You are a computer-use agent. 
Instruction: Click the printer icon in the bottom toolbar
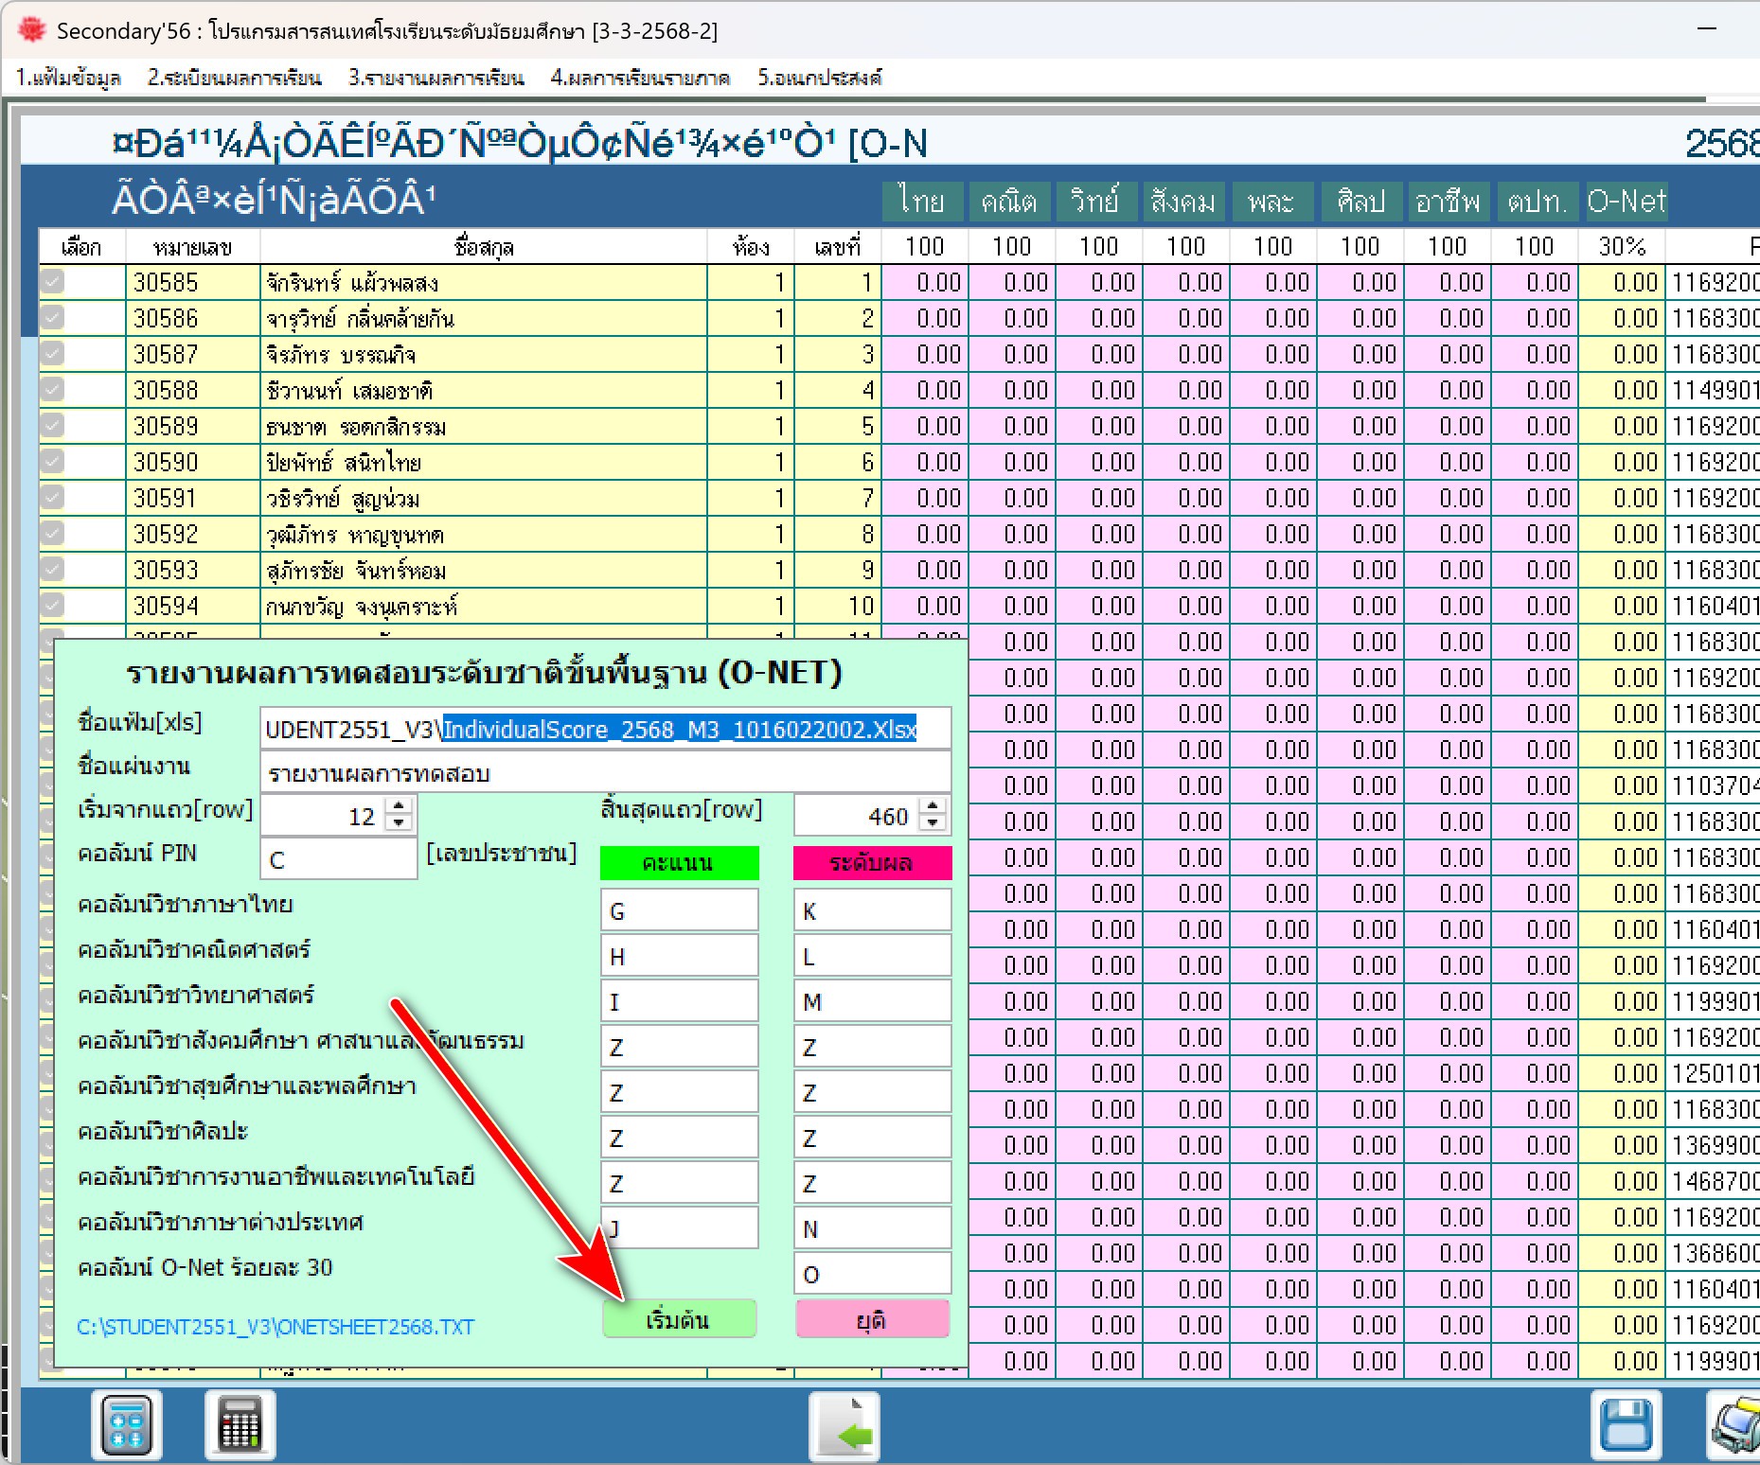pyautogui.click(x=1736, y=1425)
